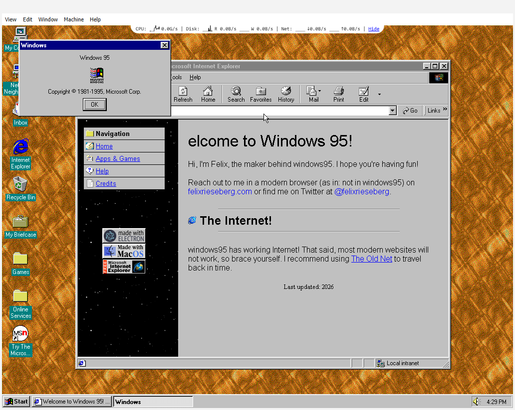This screenshot has width=515, height=410.
Task: Hide the CPU and disk stats bar
Action: (x=373, y=29)
